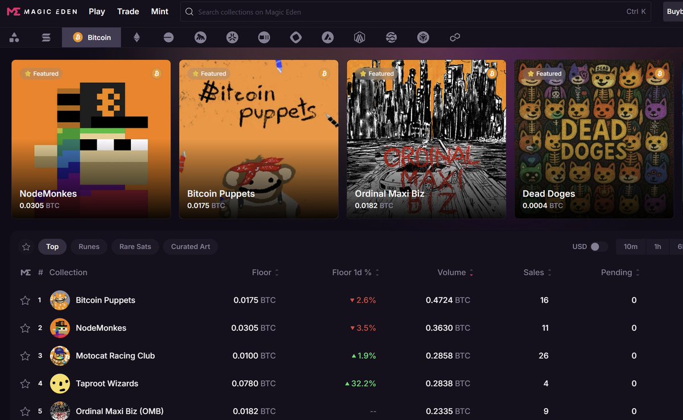Image resolution: width=683 pixels, height=420 pixels.
Task: Click Bitcoin Puppets 0.4724 BTC volume
Action: point(448,300)
